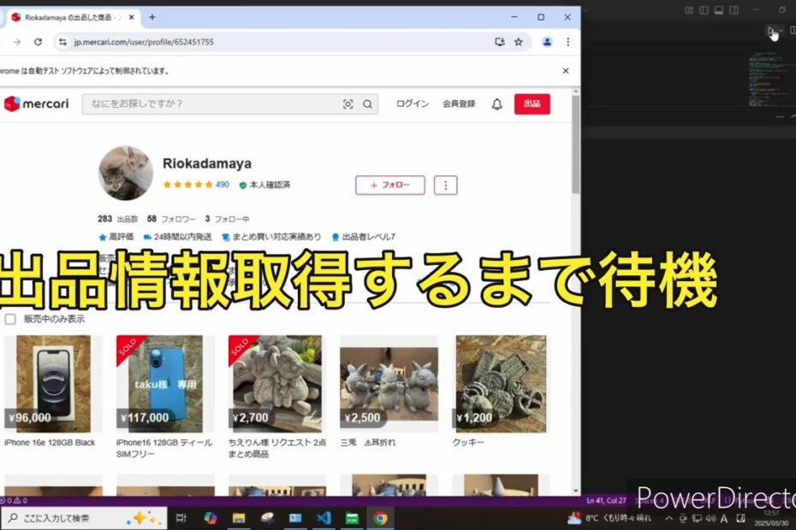Click the 会員登録 link

pyautogui.click(x=459, y=104)
